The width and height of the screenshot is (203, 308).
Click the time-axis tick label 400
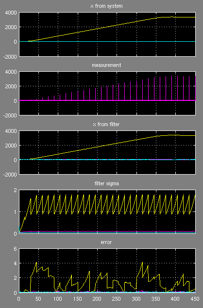[175, 299]
